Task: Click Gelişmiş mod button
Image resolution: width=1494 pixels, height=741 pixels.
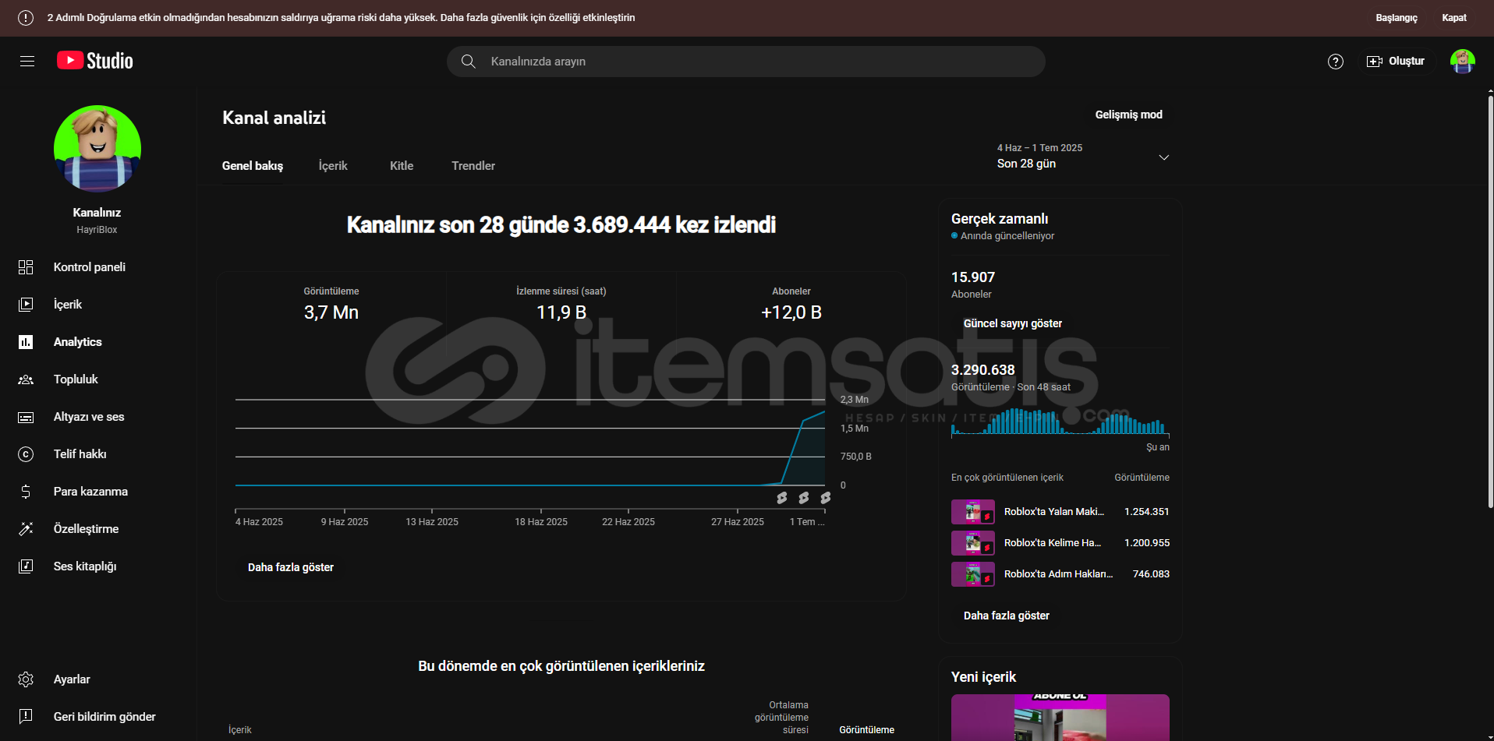Action: pos(1128,115)
